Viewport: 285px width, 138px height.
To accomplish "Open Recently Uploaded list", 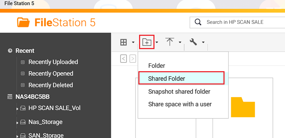I will [x=53, y=62].
